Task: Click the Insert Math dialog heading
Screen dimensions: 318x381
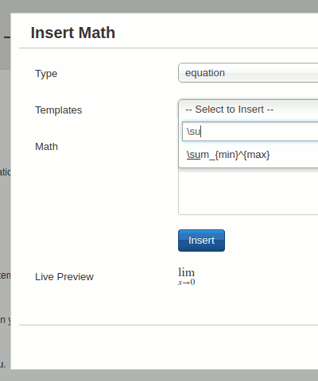Action: (73, 33)
